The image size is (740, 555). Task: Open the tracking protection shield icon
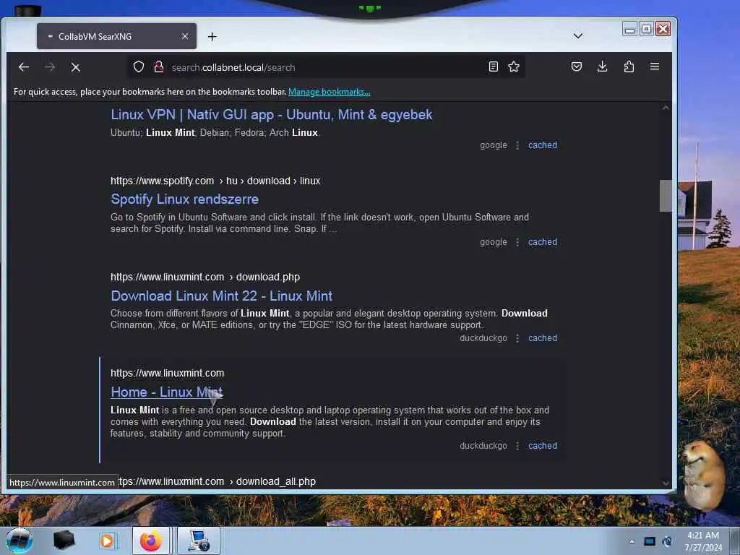tap(138, 66)
